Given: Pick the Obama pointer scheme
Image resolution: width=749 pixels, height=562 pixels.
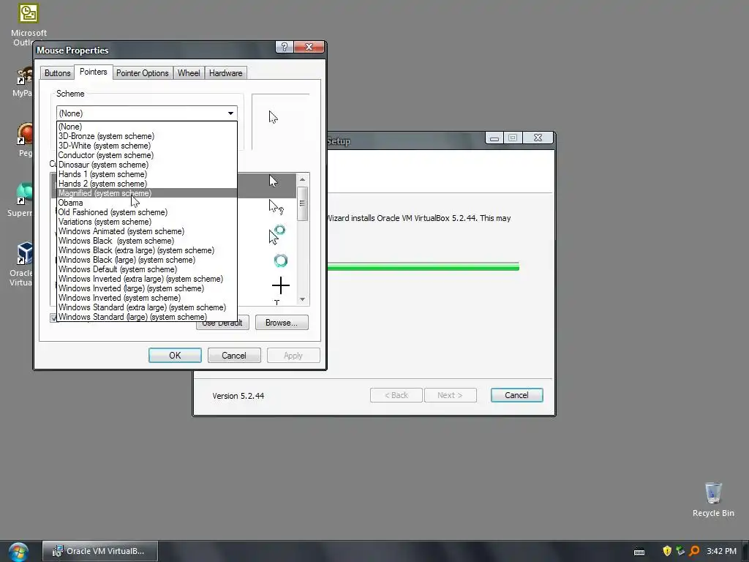Looking at the screenshot, I should (x=146, y=203).
